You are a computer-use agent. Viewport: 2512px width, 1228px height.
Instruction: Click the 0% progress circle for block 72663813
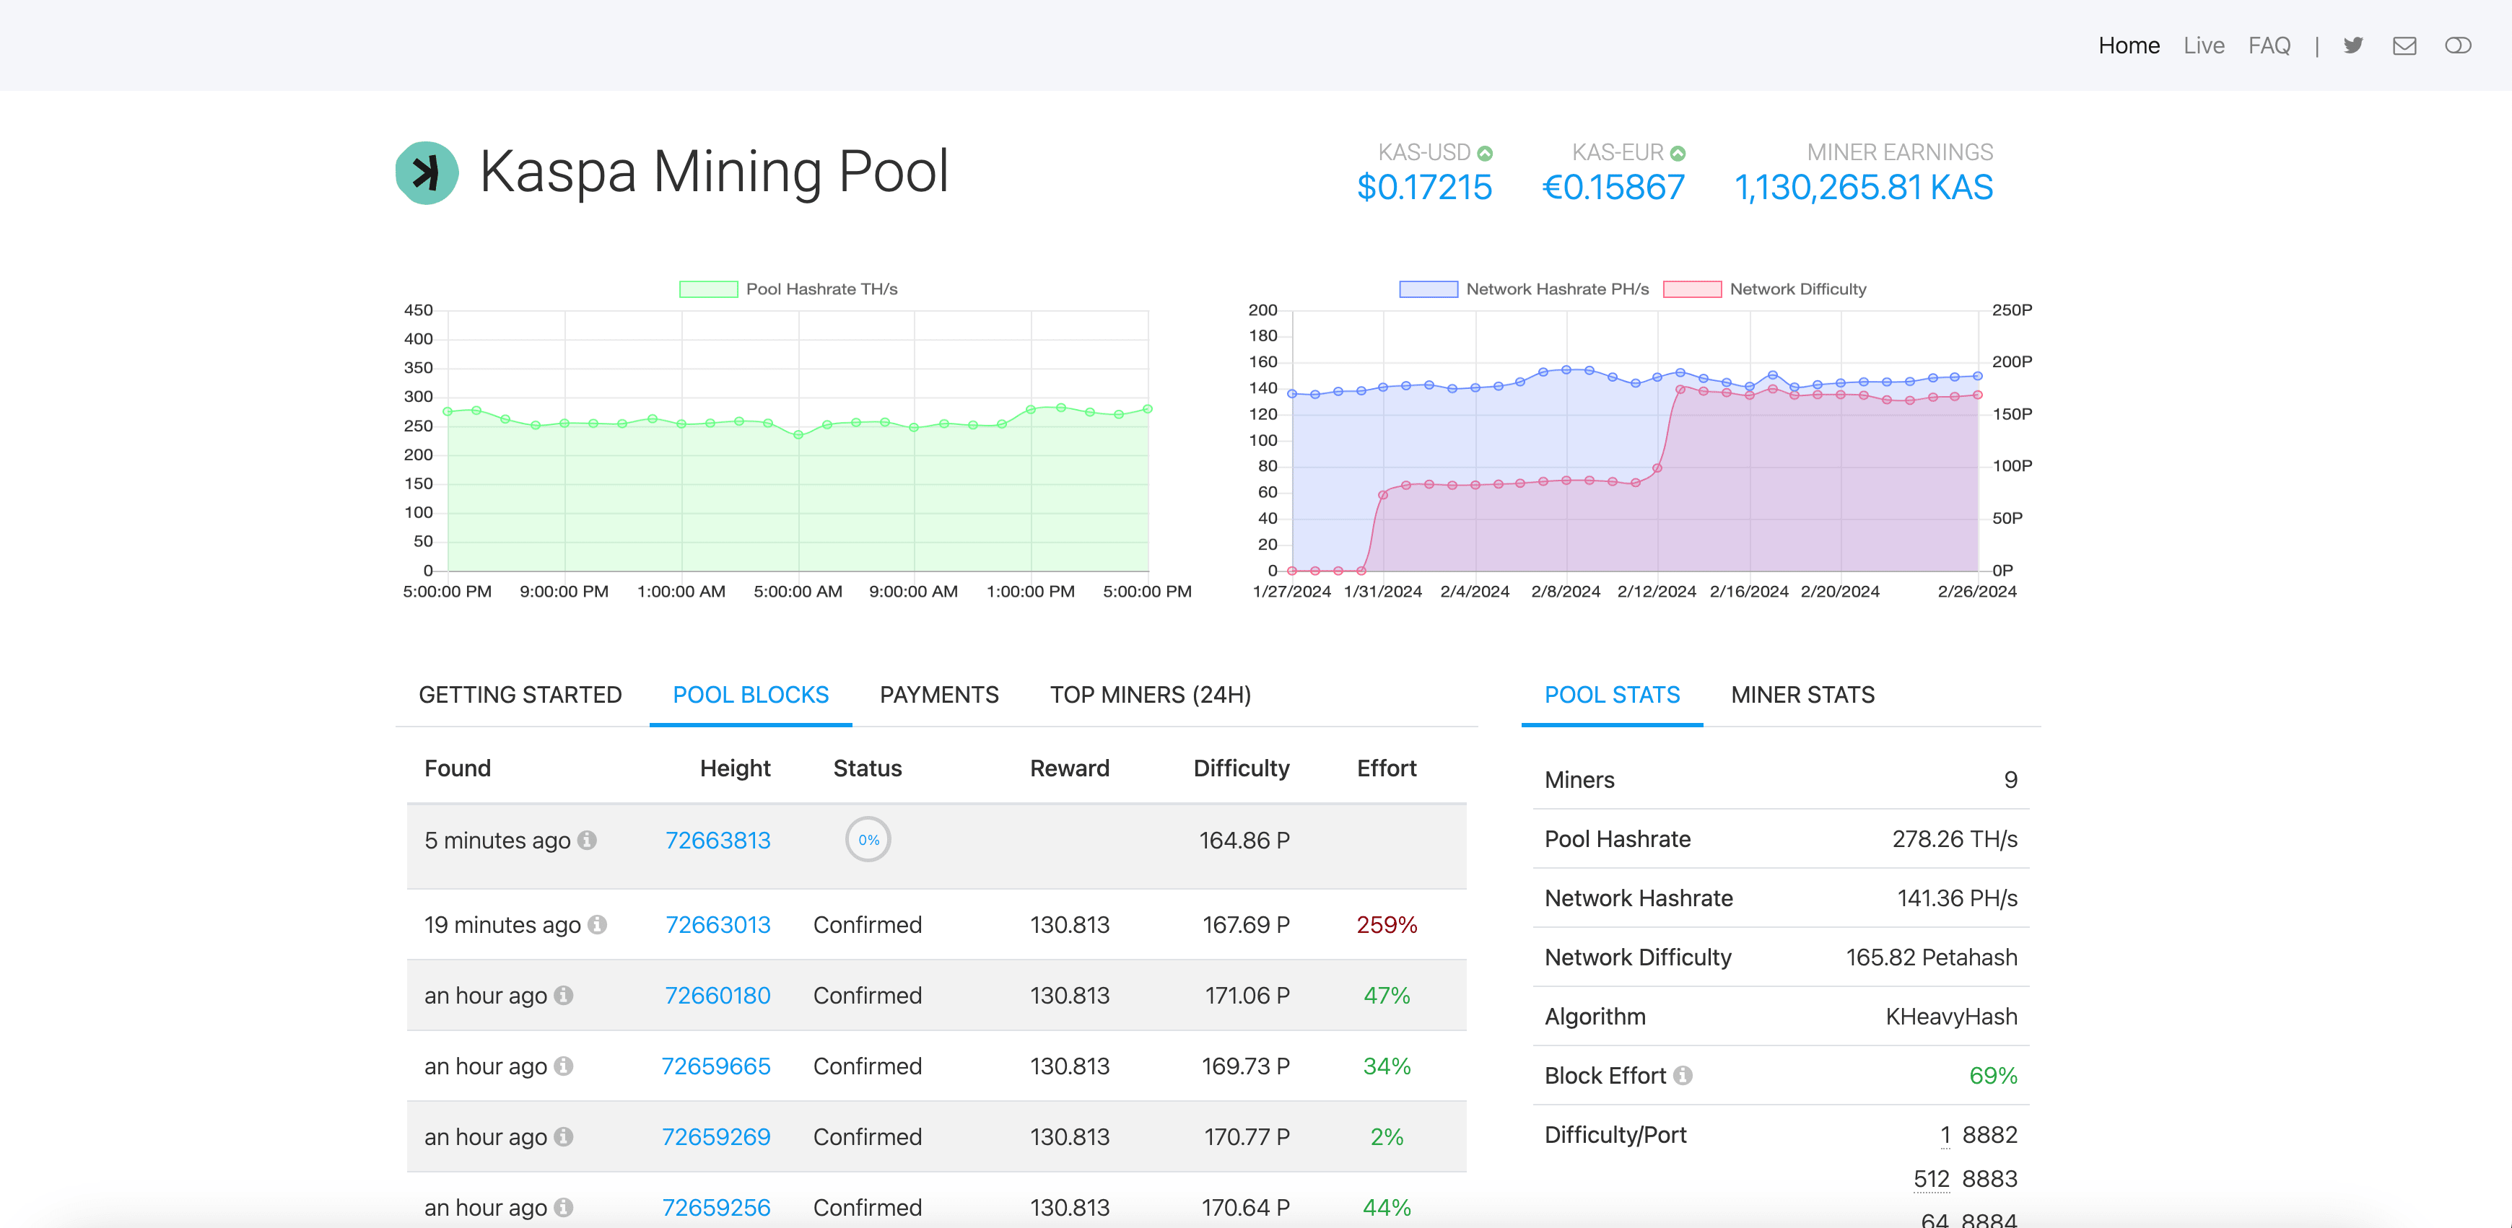point(868,839)
